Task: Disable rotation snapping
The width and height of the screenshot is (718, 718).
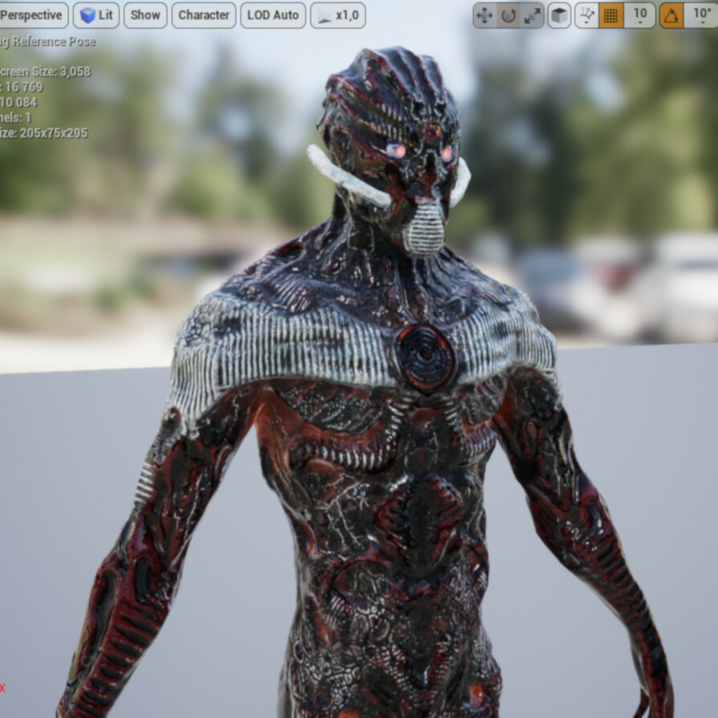Action: point(673,14)
